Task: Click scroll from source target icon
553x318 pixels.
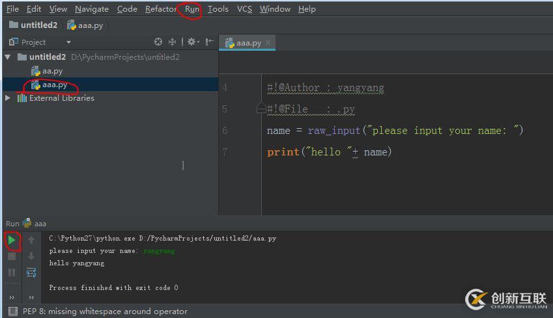Action: coord(158,42)
